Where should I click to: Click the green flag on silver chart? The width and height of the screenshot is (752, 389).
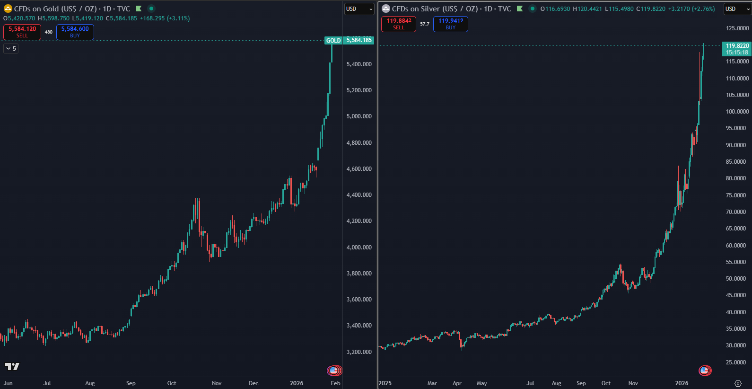(520, 9)
